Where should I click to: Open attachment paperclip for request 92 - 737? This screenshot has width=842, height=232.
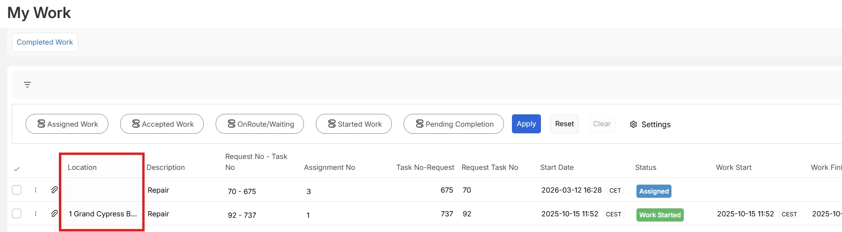pos(55,213)
